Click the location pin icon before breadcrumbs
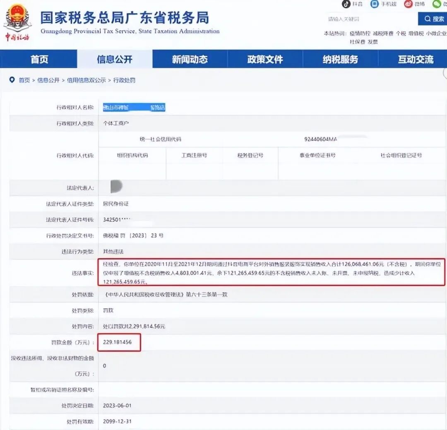The width and height of the screenshot is (447, 430). point(12,79)
